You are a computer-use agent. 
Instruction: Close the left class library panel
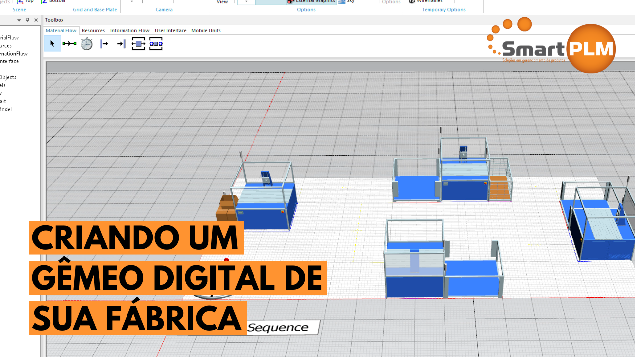click(36, 20)
